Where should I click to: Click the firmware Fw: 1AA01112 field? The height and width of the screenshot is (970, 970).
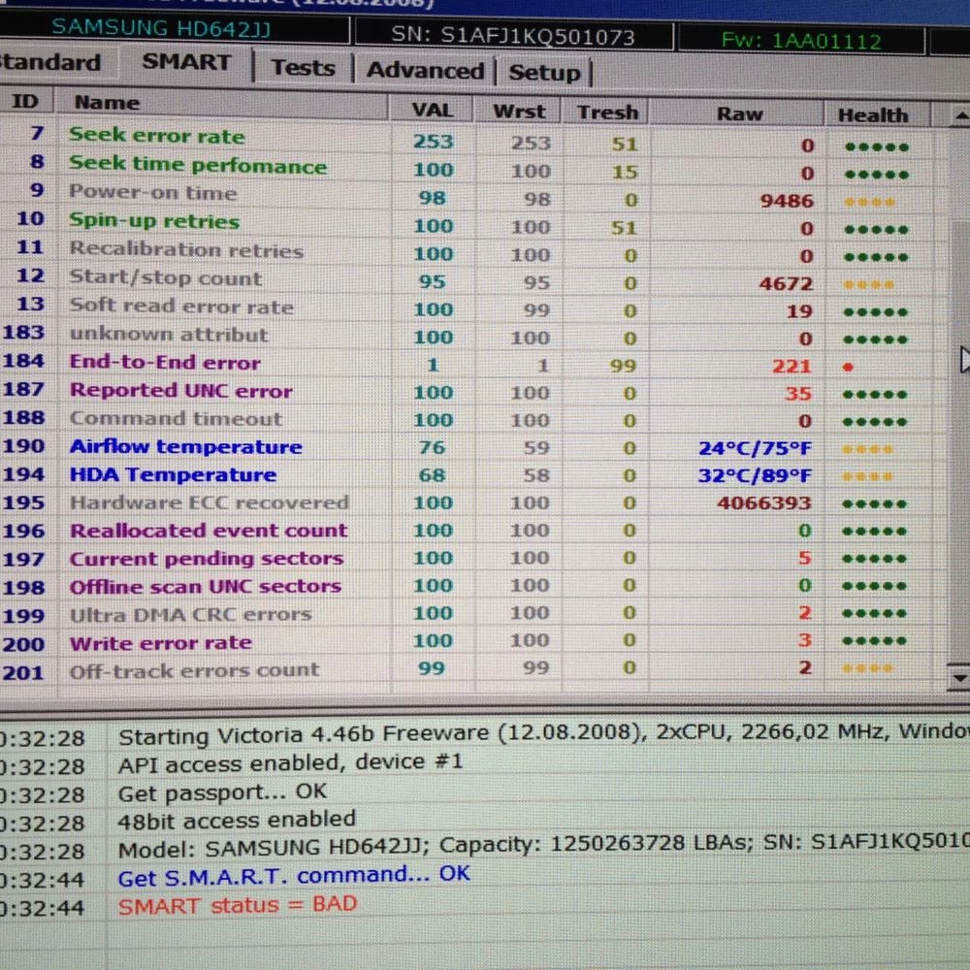[x=802, y=41]
